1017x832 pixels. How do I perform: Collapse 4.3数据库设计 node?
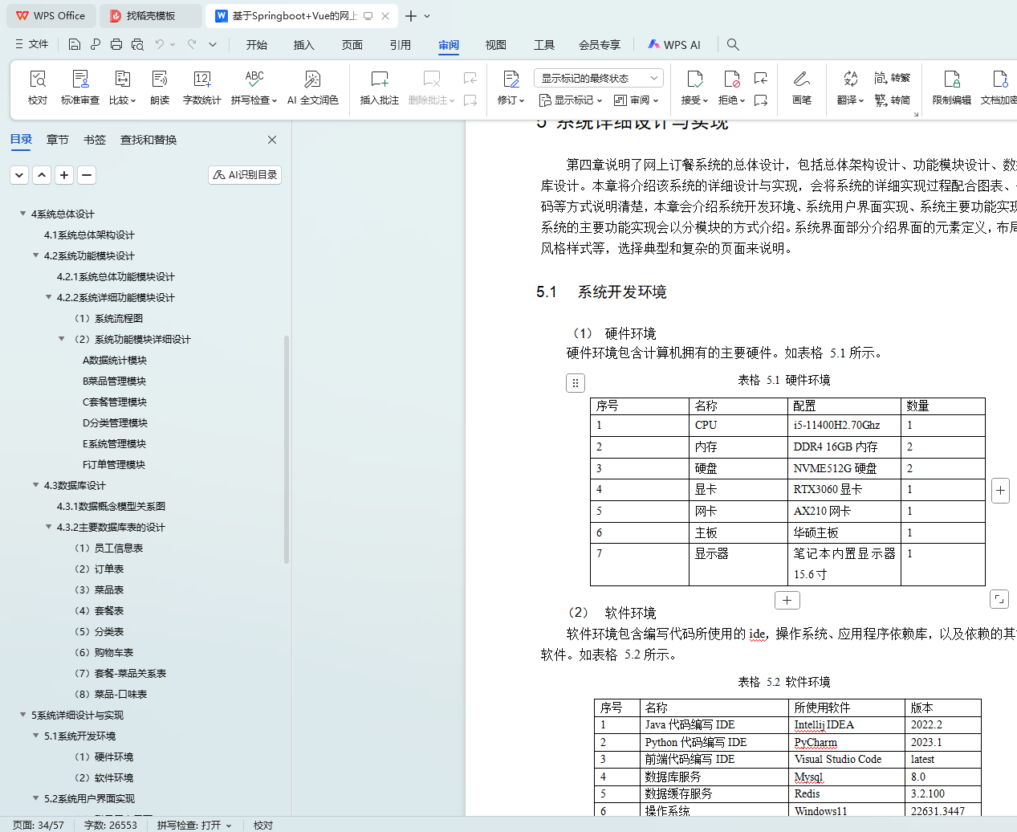(x=35, y=485)
